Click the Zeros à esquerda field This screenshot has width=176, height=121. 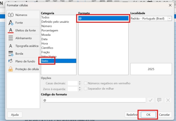click(x=73, y=89)
